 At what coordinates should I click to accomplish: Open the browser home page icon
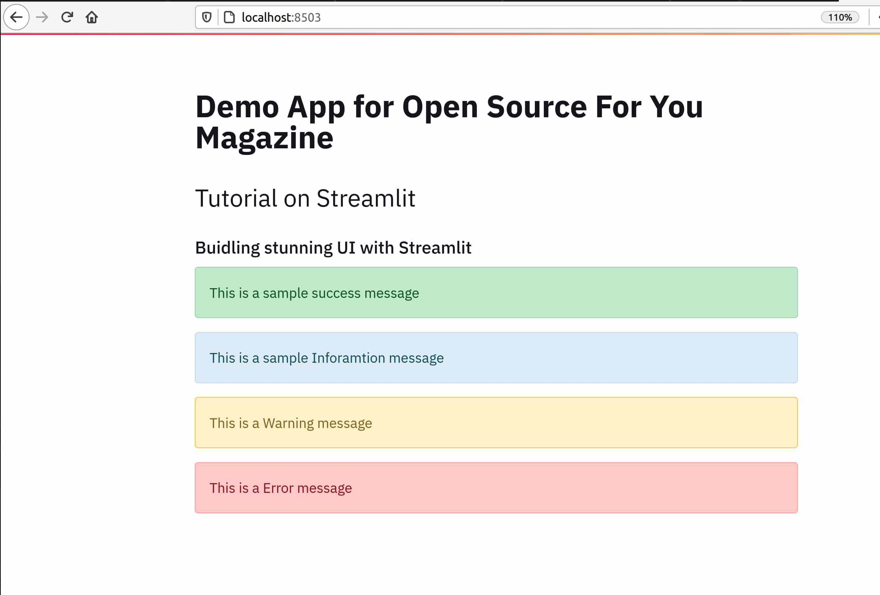[x=92, y=17]
